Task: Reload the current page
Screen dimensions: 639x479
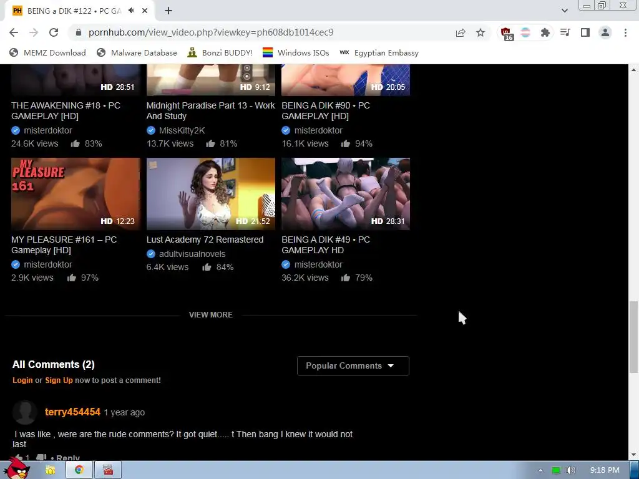Action: pyautogui.click(x=54, y=32)
